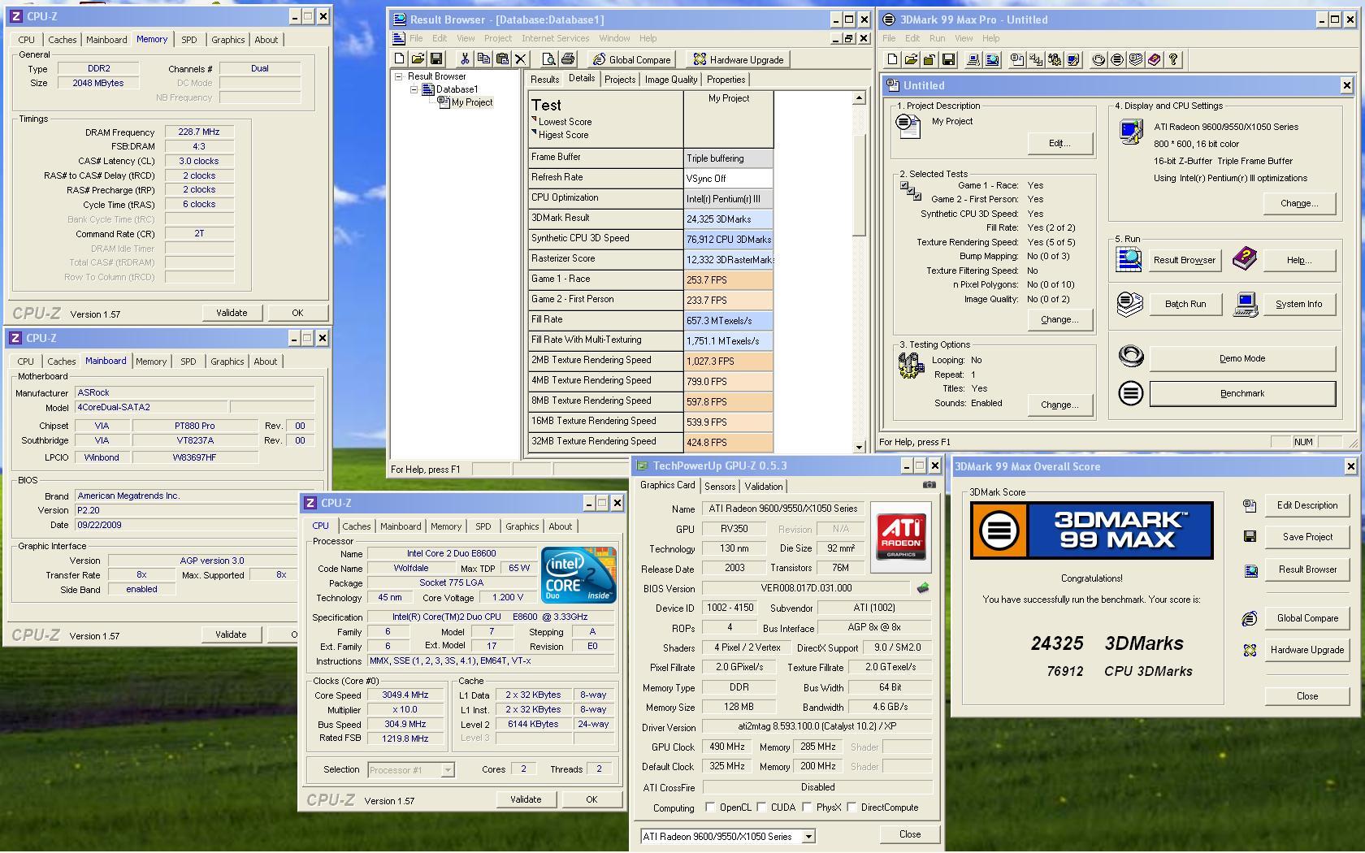Screen dimensions: 1365x853
Task: Enable PhysX checkbox in GPU-Z
Action: (x=807, y=807)
